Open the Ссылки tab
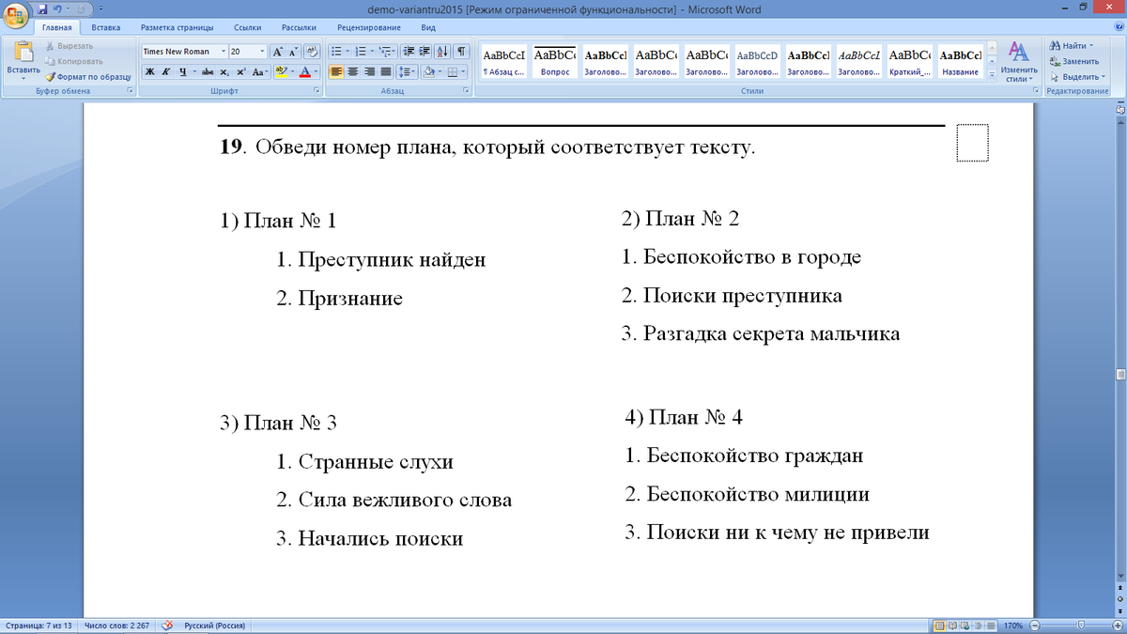This screenshot has width=1127, height=634. click(x=248, y=28)
